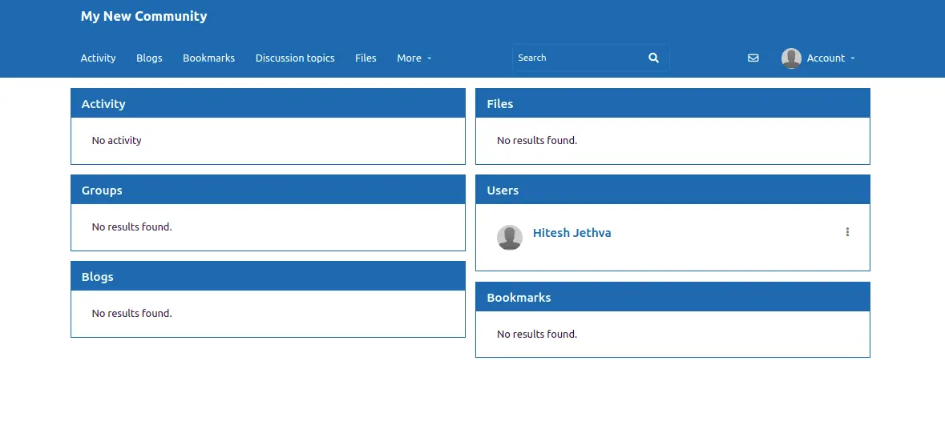Click "No results found." under Groups
945x421 pixels.
(x=132, y=227)
